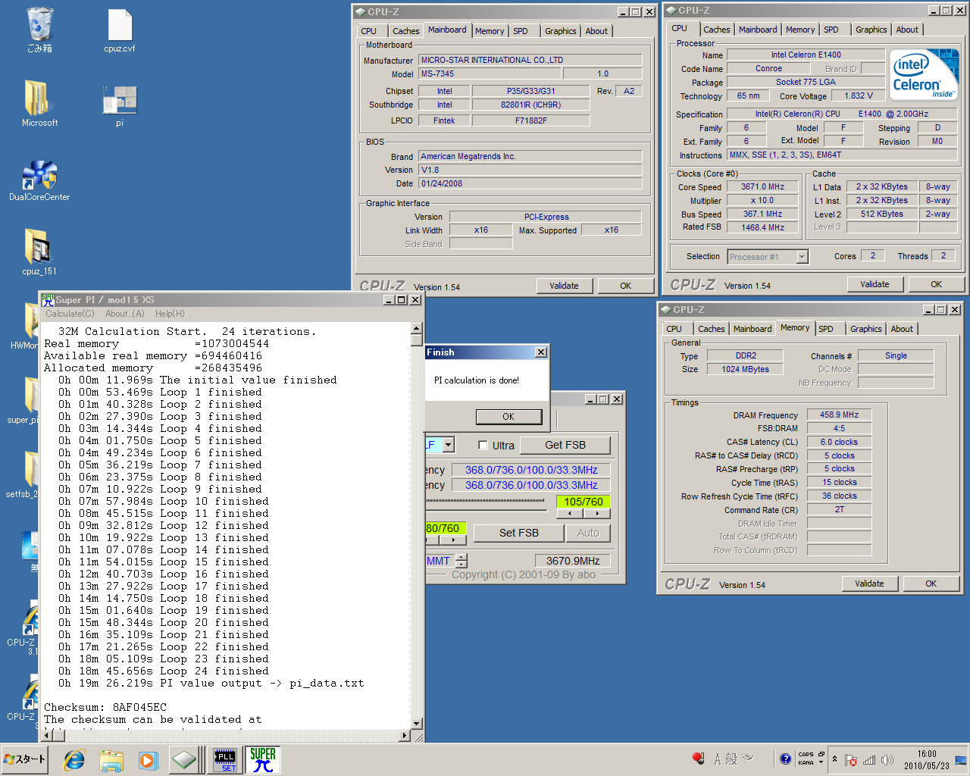970x776 pixels.
Task: Open the cpuz_151 folder icon
Action: pos(39,251)
